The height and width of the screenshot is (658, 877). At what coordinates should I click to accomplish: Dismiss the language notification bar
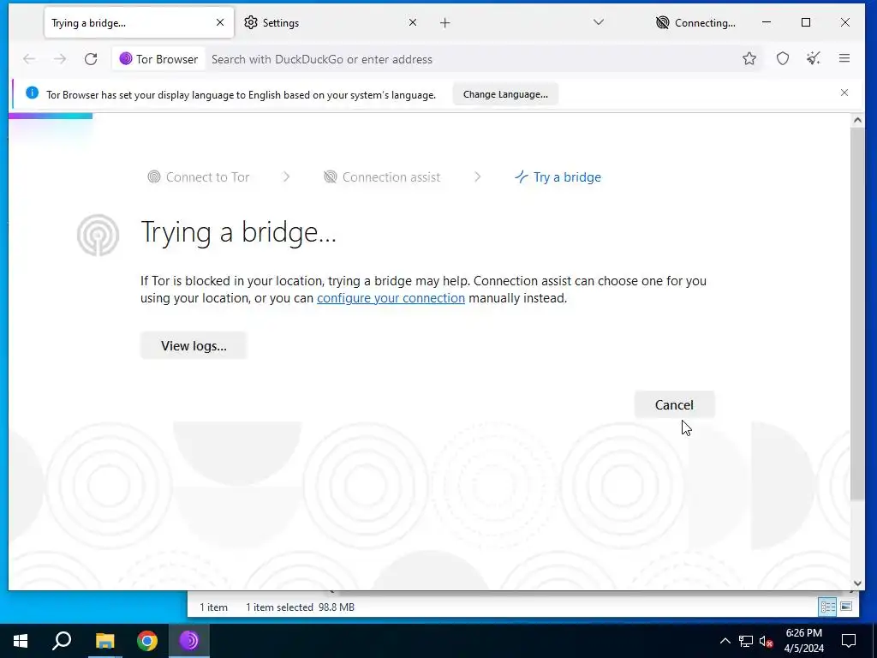click(844, 93)
